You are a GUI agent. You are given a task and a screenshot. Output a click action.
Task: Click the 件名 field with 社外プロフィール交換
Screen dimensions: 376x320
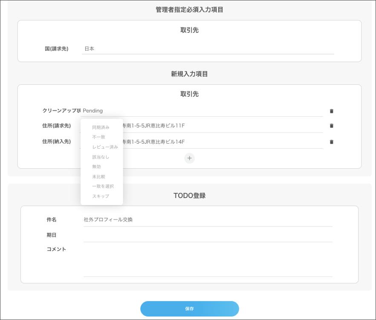208,220
